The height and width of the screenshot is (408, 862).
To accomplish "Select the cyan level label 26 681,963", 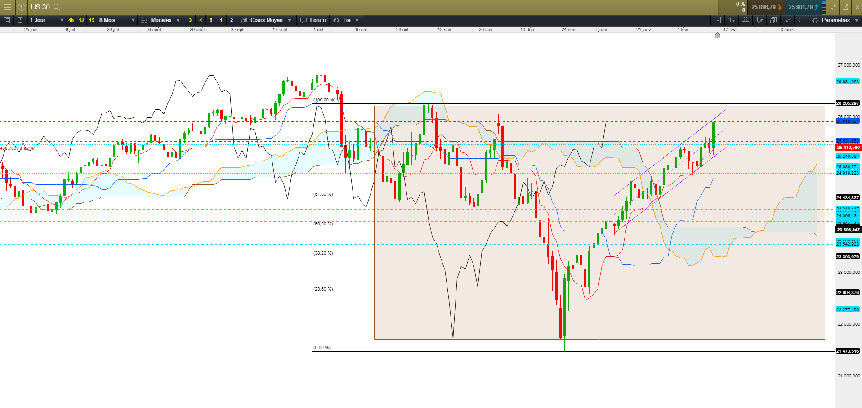I will 848,82.
